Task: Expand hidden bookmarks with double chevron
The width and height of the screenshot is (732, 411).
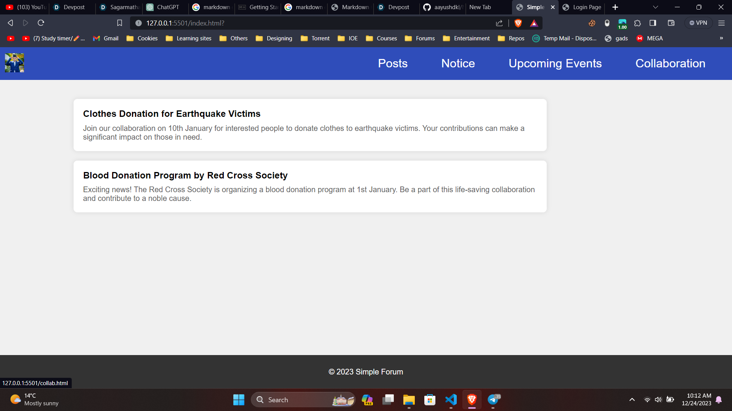Action: 721,38
